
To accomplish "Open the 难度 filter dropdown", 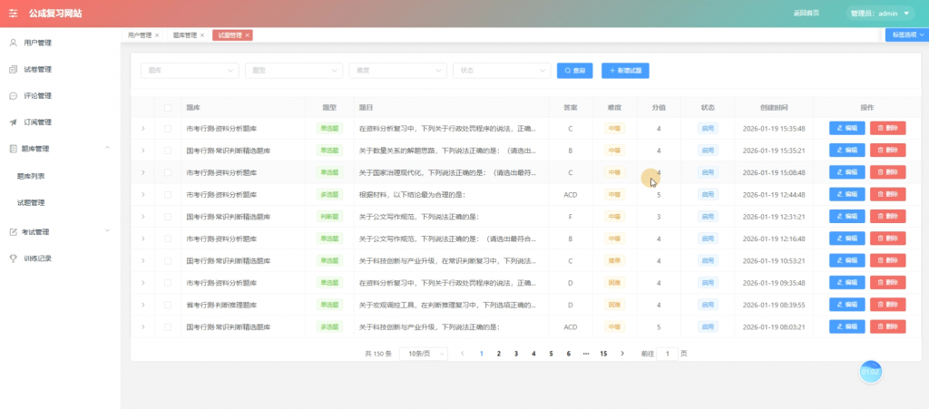I will 397,71.
